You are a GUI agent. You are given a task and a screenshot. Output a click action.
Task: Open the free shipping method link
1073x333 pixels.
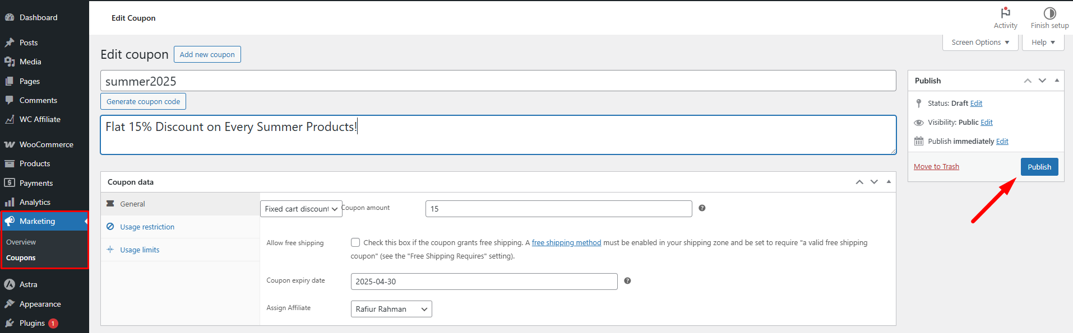point(566,242)
